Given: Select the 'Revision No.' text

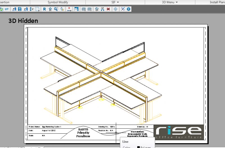Looking at the screenshot, I should click(103, 131).
